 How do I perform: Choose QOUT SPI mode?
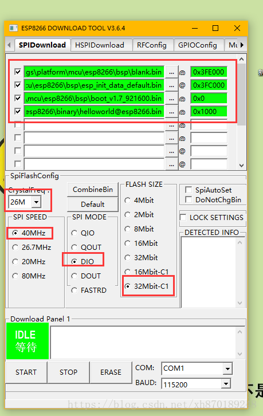[x=74, y=248]
